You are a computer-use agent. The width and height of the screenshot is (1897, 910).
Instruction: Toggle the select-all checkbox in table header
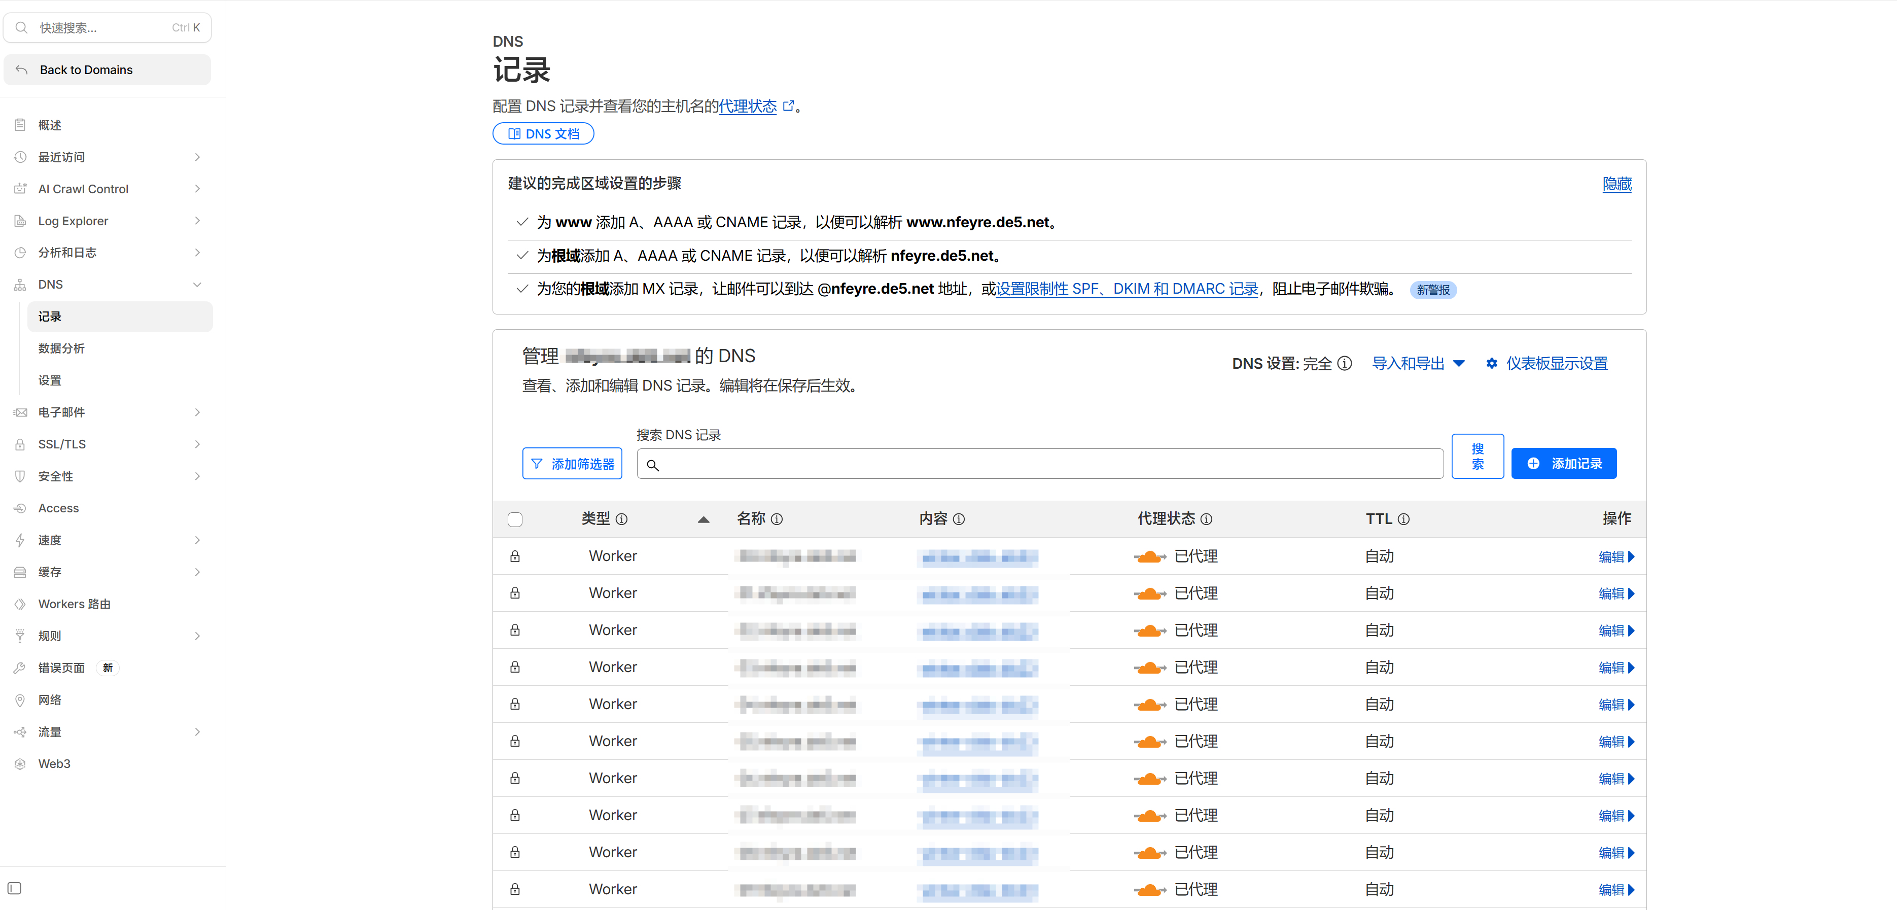point(515,520)
